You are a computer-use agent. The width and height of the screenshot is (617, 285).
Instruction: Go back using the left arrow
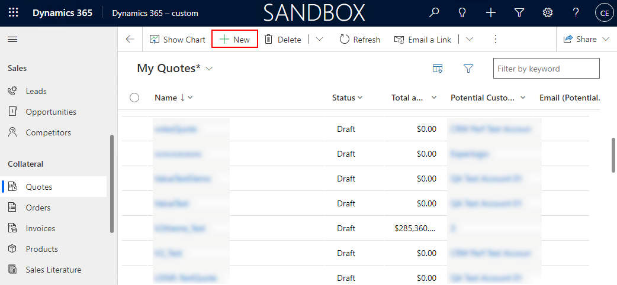coord(130,39)
